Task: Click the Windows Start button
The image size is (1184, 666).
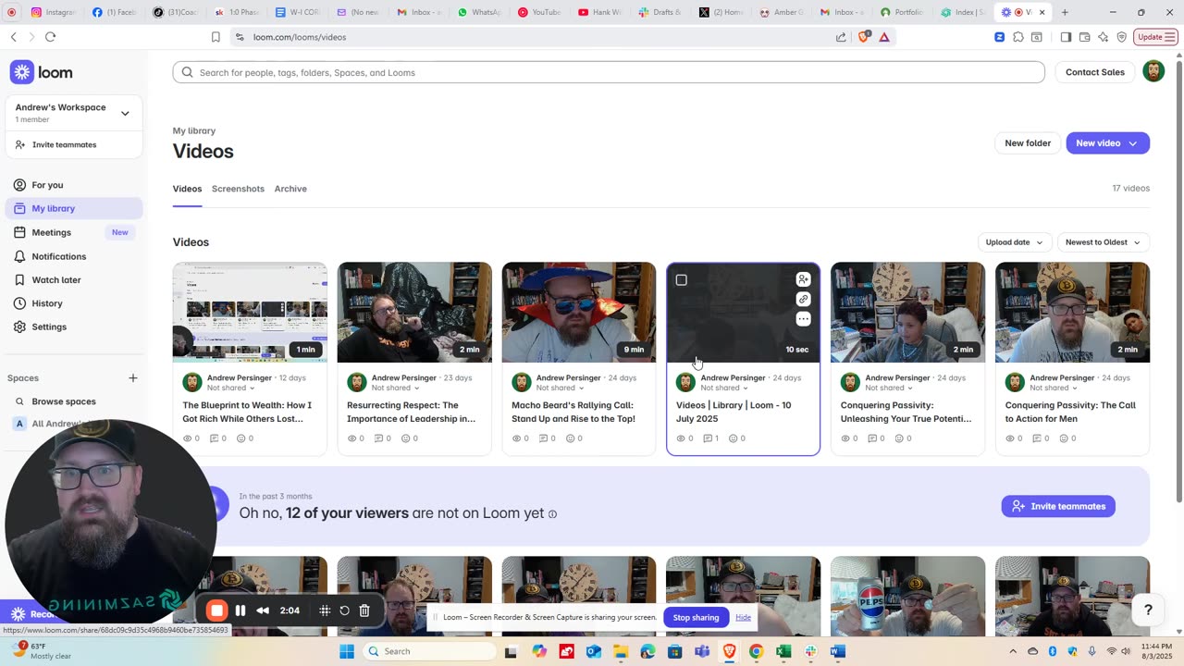Action: (347, 651)
